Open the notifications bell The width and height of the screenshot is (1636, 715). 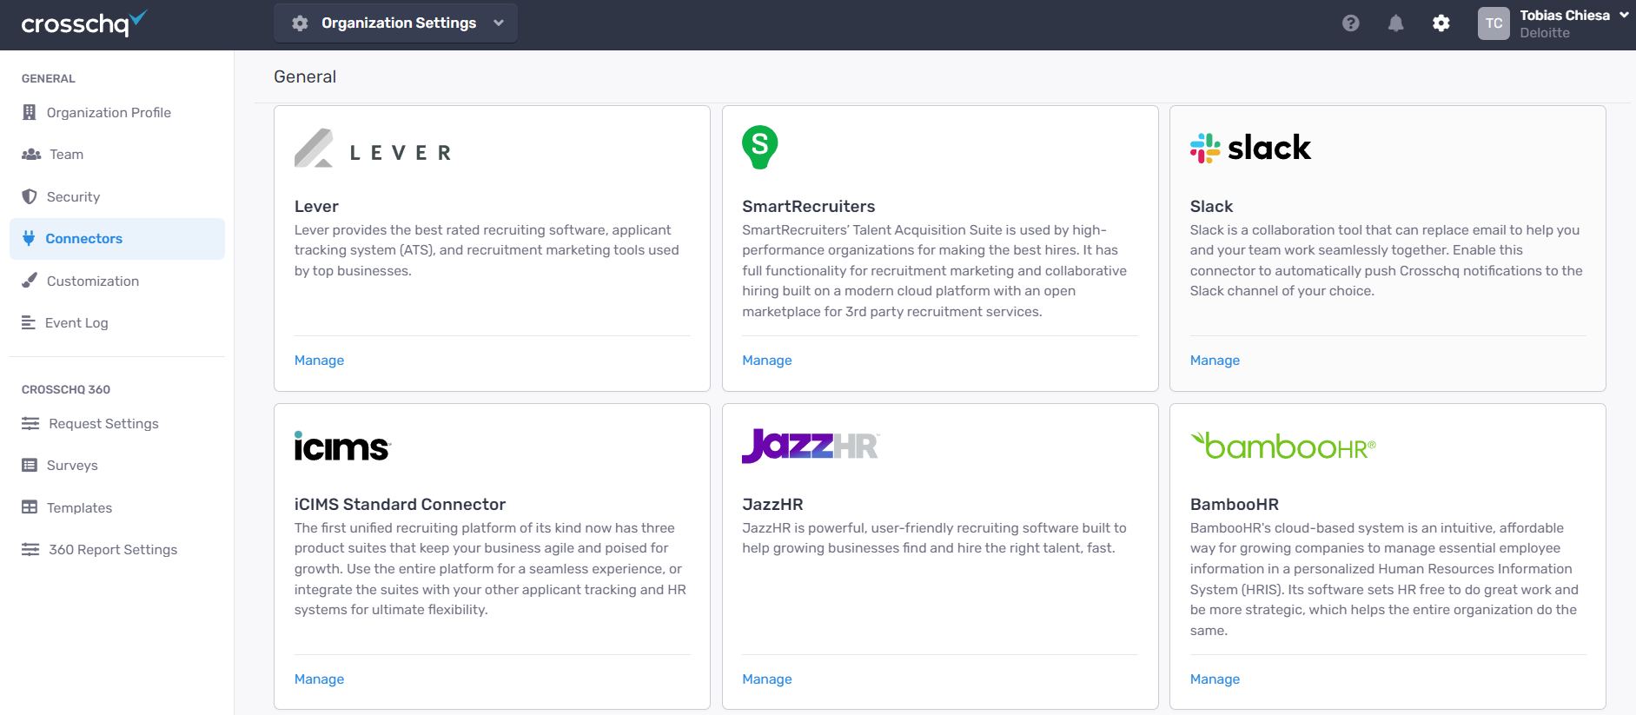pos(1395,23)
